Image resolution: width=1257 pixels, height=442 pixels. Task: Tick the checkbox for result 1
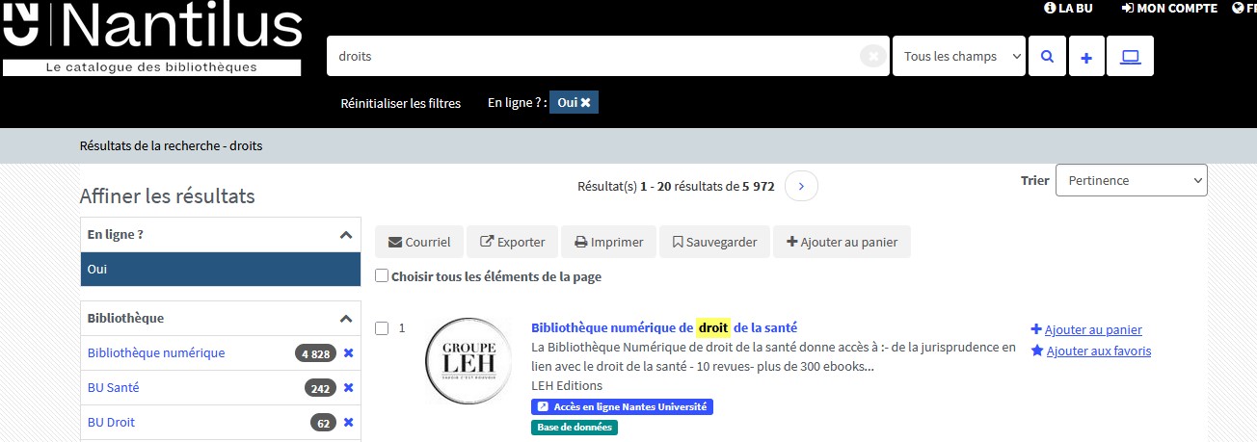(x=382, y=328)
